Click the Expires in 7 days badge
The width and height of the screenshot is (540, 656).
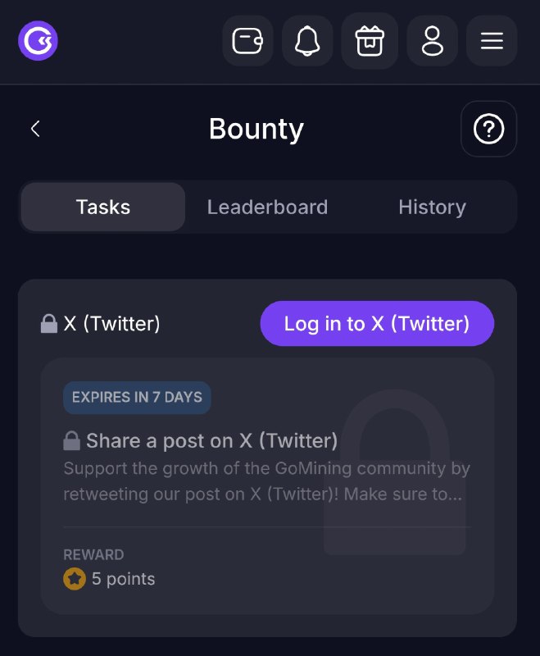137,397
